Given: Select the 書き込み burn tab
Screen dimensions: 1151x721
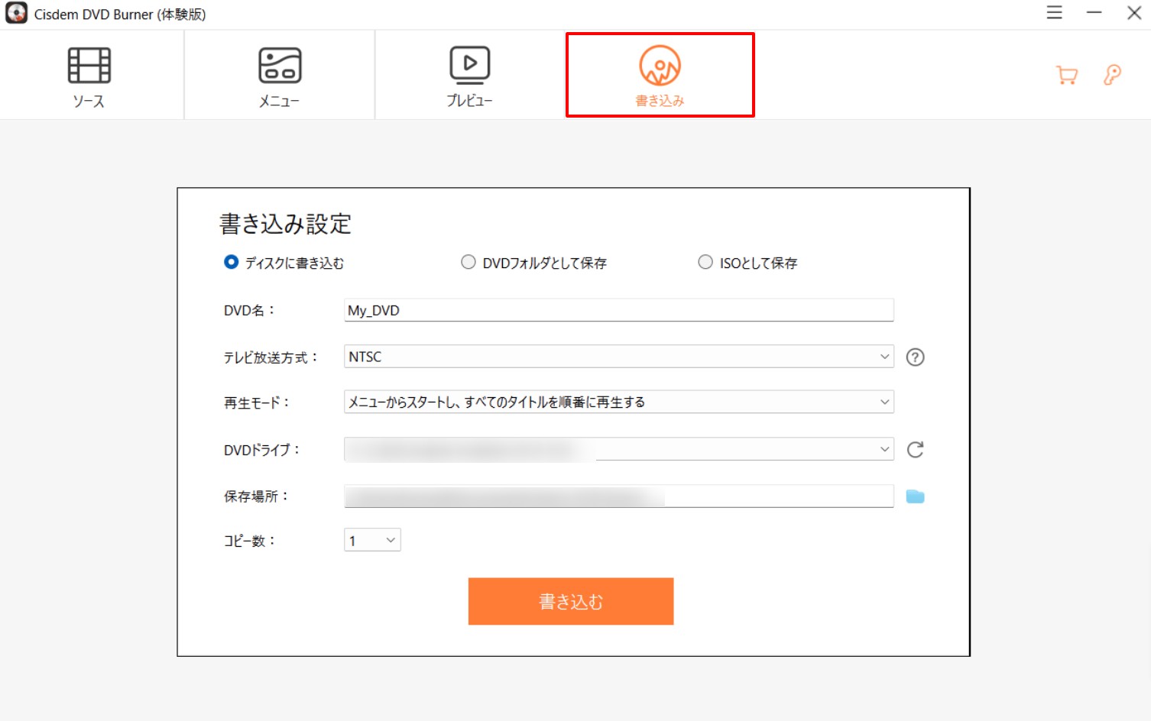Looking at the screenshot, I should [660, 76].
